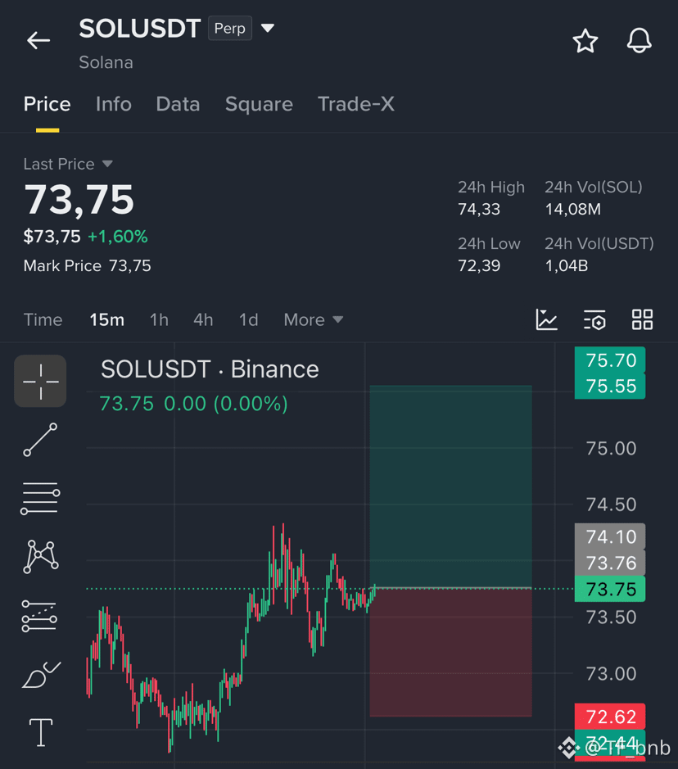The image size is (678, 769).
Task: Click the 24h High value 74,33
Action: click(x=479, y=210)
